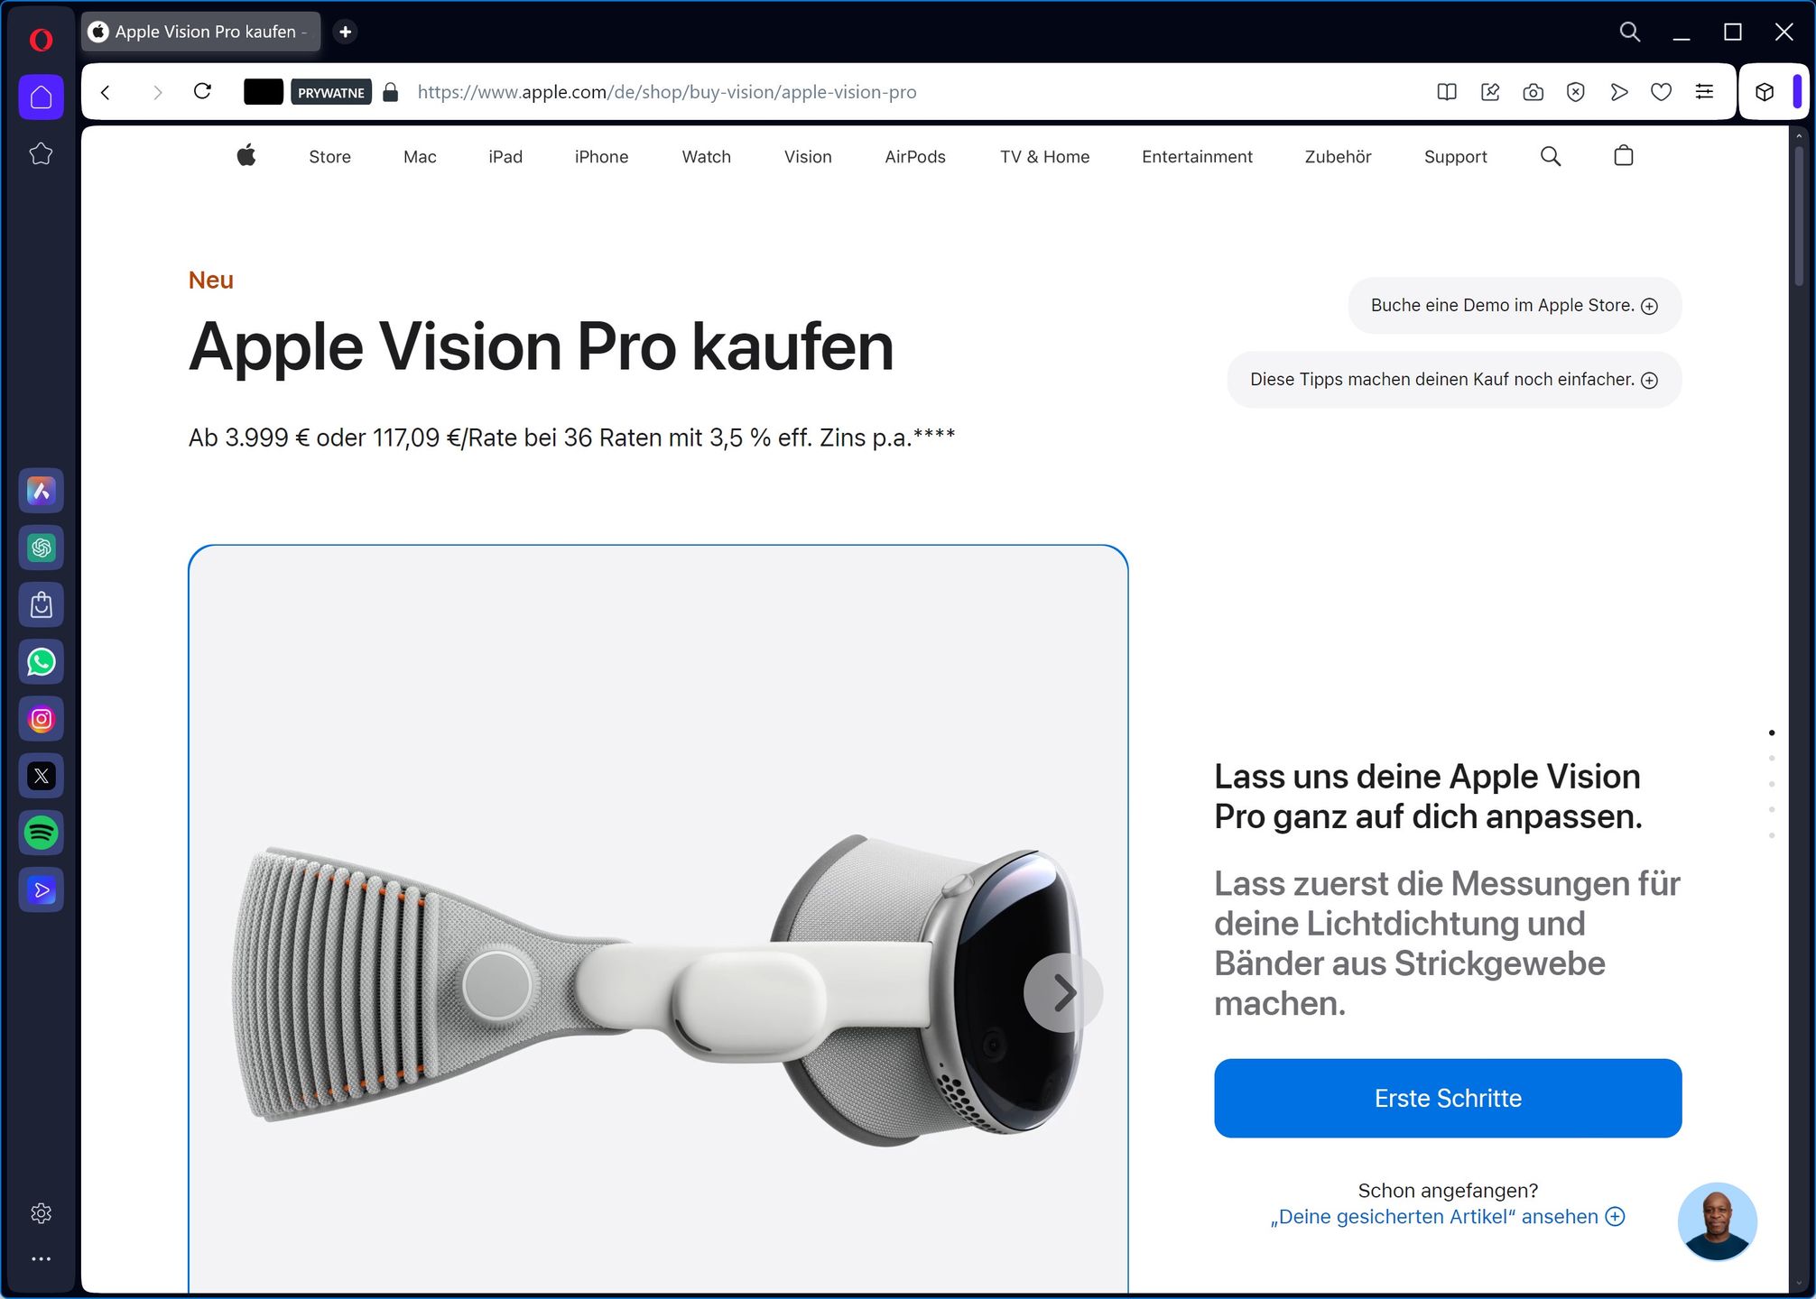Viewport: 1816px width, 1299px height.
Task: Open the bookmarks star in the sidebar
Action: click(41, 154)
